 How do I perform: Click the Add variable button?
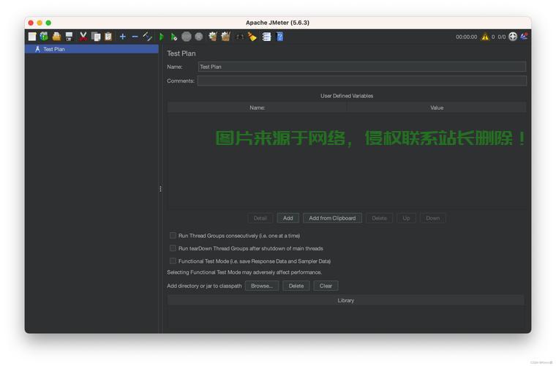click(288, 218)
